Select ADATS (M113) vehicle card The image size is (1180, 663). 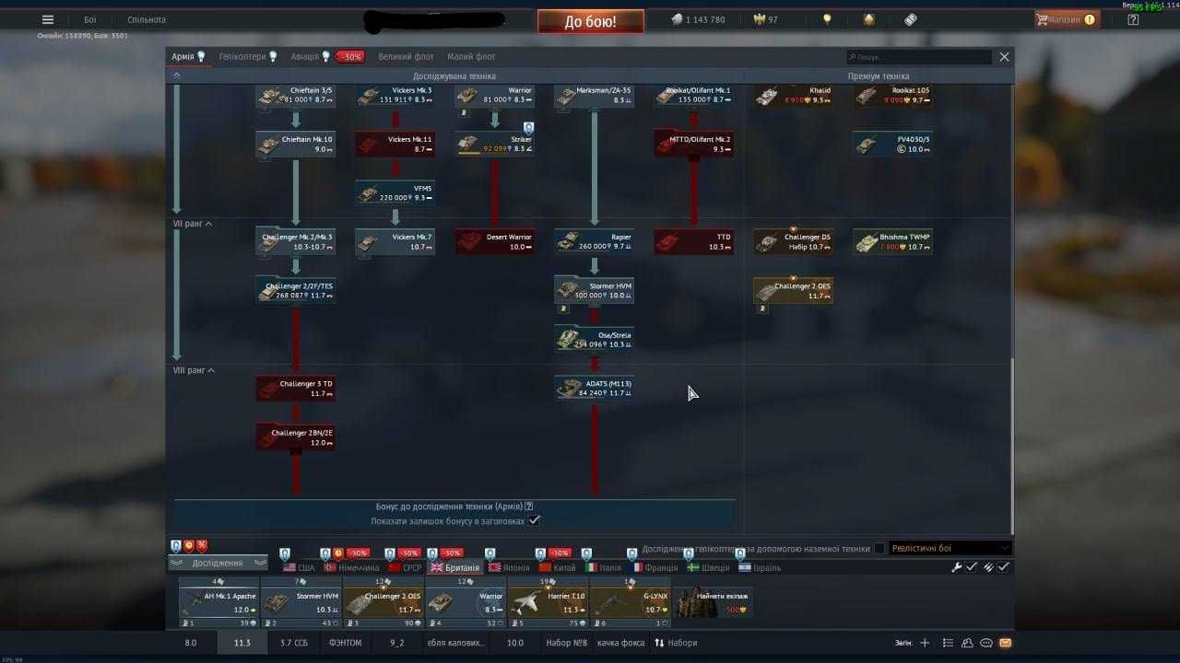594,388
